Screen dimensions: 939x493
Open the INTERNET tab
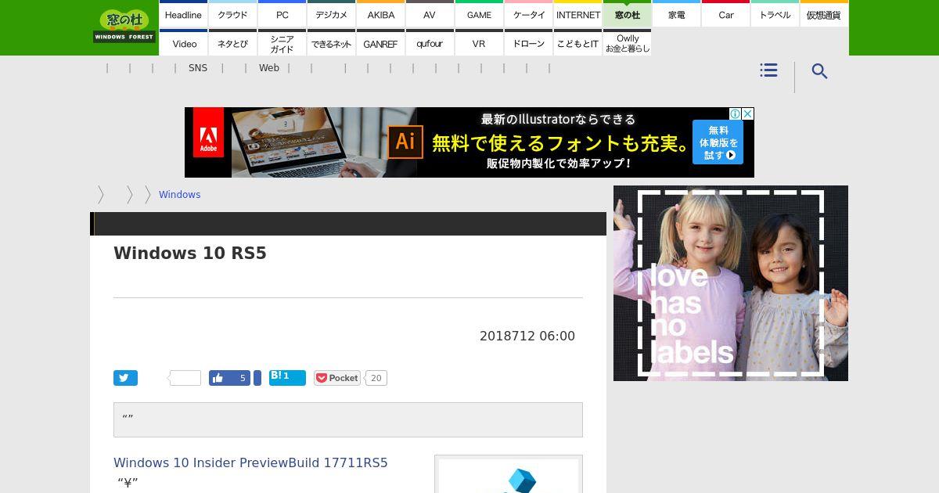click(x=578, y=15)
